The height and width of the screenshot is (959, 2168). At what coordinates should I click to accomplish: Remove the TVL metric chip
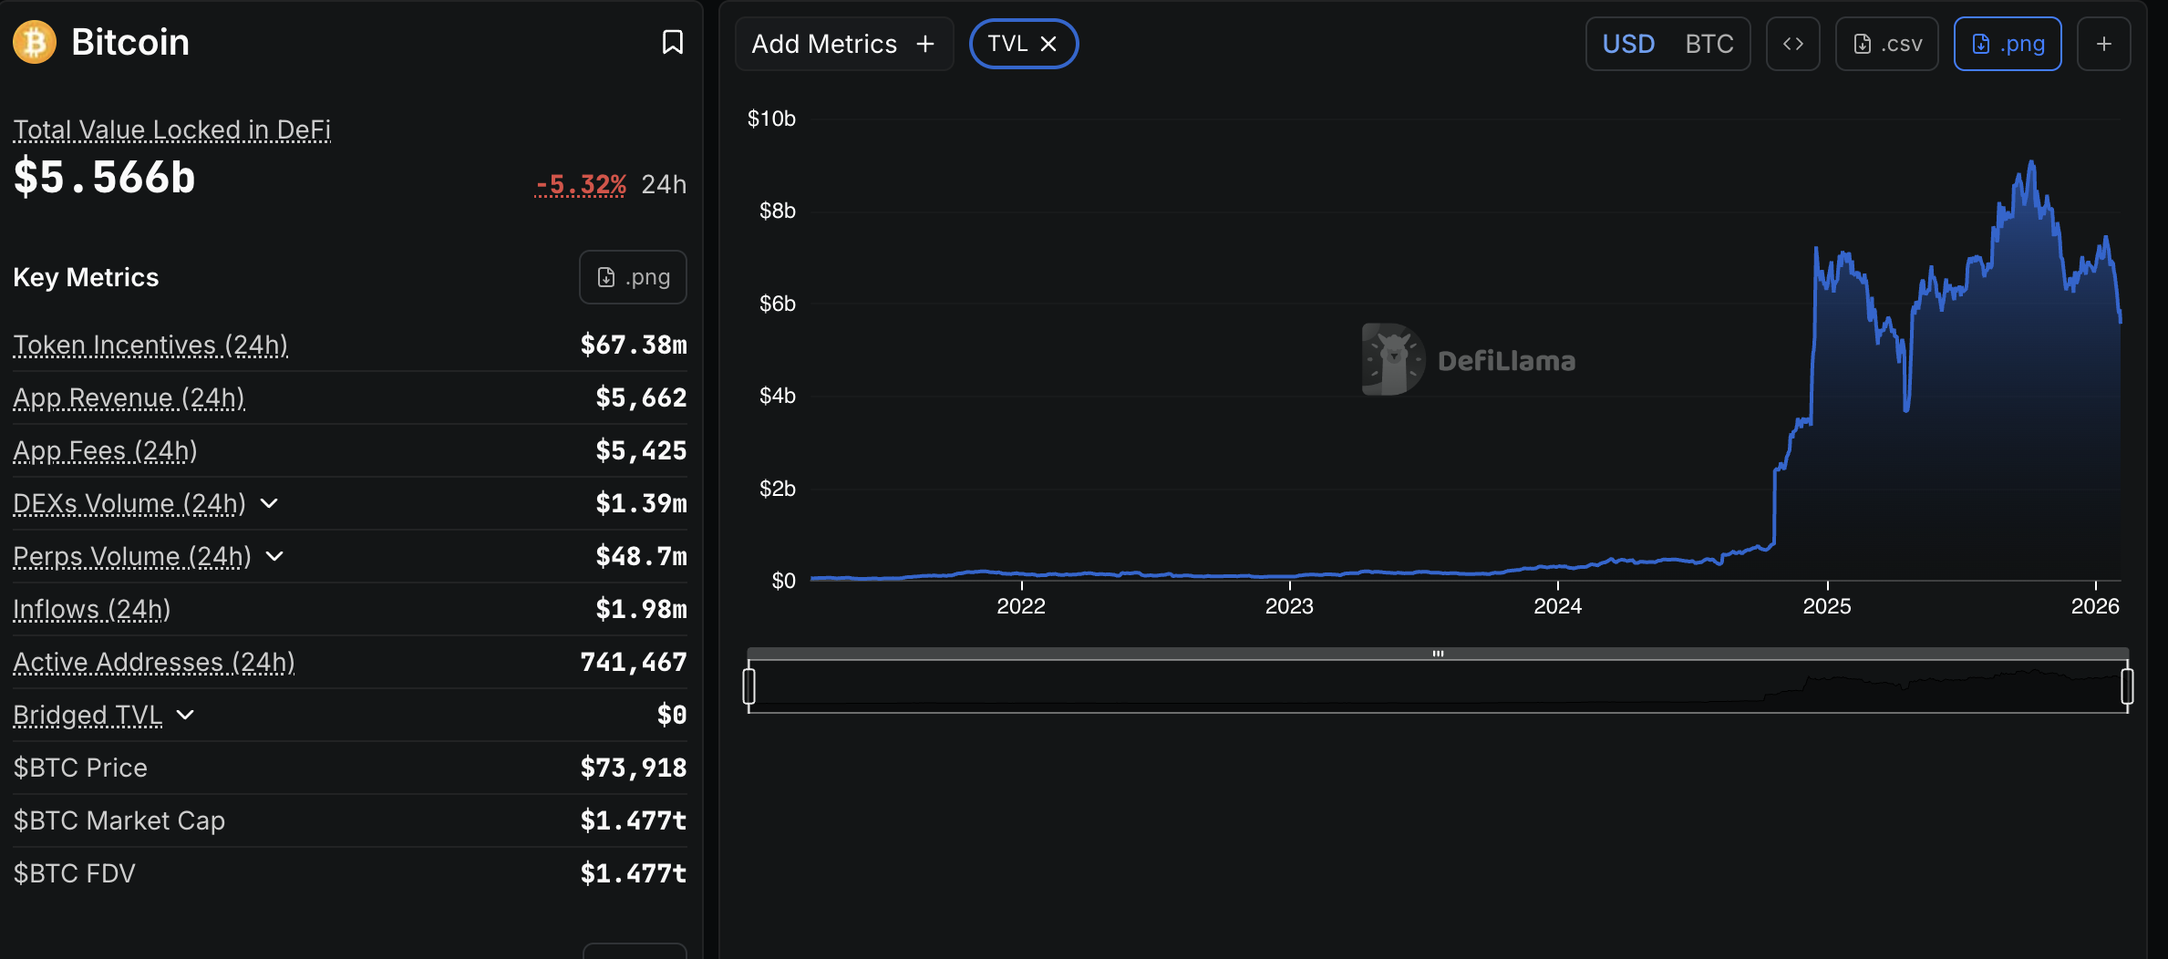tap(1048, 43)
